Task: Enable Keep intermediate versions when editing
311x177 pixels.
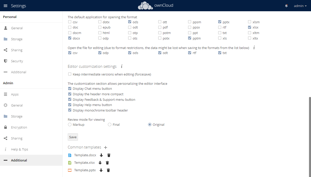Action: [70, 74]
